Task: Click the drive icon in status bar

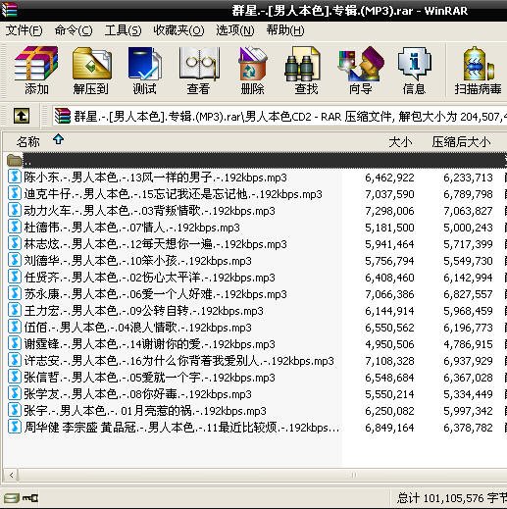Action: coord(11,498)
